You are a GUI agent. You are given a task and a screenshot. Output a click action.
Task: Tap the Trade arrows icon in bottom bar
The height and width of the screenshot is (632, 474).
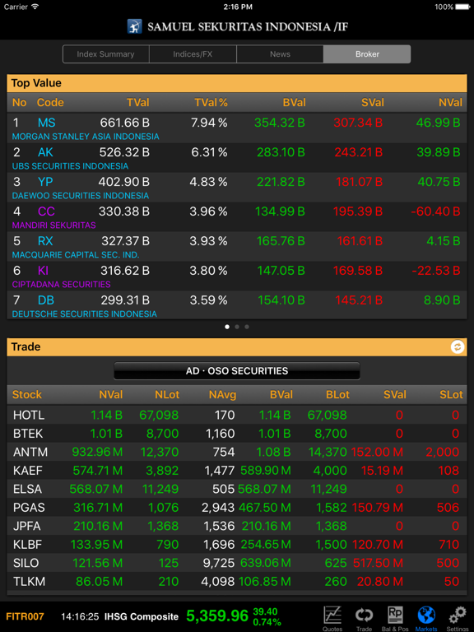[x=364, y=617]
